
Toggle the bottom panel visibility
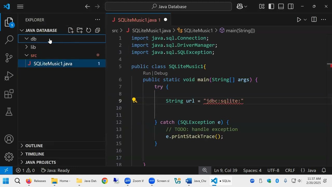(281, 6)
